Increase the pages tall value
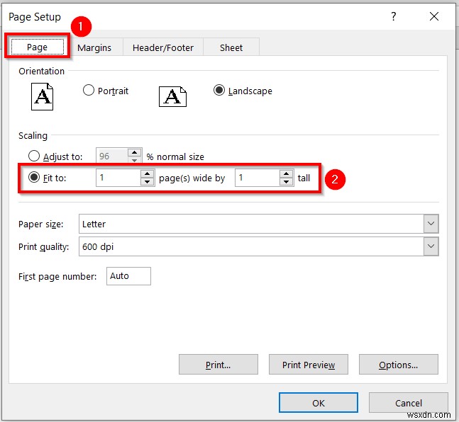 click(x=287, y=174)
